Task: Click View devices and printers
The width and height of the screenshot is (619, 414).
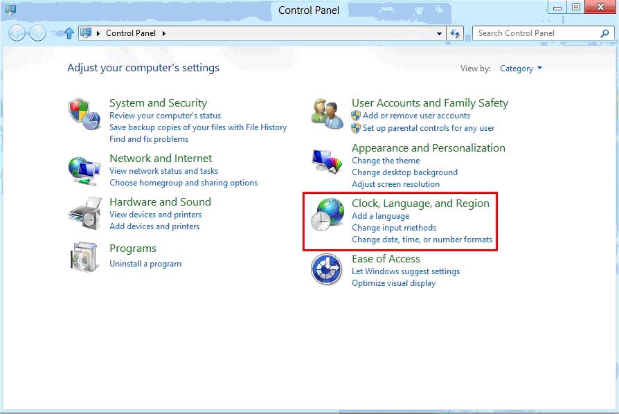Action: [x=156, y=215]
